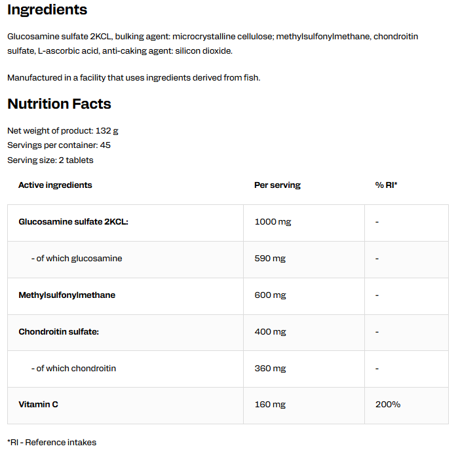Click the 'Active ingredients' column header

coord(55,185)
